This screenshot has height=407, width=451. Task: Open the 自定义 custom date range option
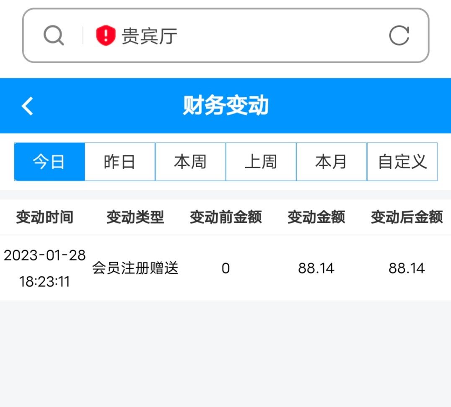click(402, 162)
